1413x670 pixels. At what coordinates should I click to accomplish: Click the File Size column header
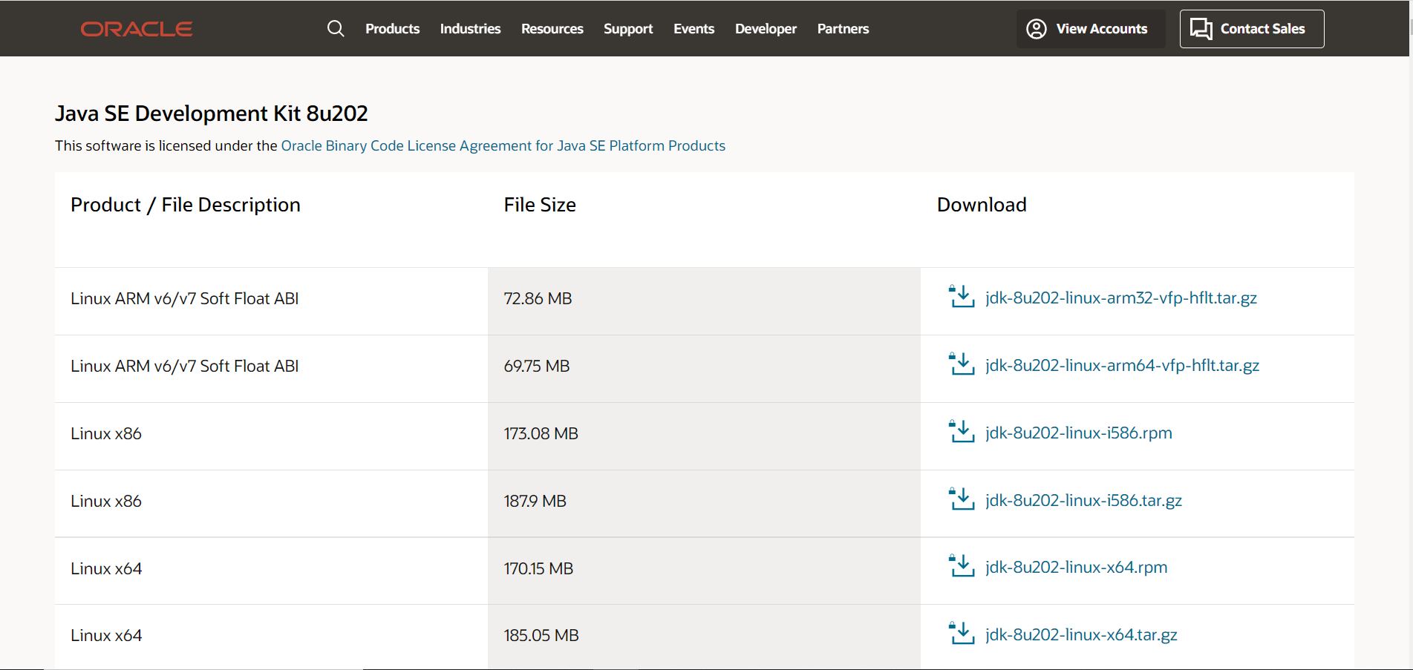coord(540,205)
